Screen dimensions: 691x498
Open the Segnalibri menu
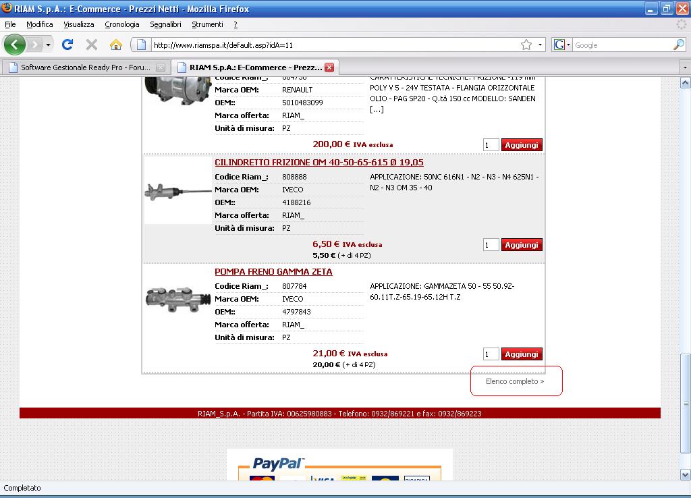pos(165,24)
